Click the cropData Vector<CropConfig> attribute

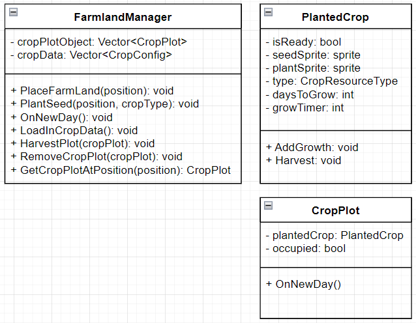(91, 55)
